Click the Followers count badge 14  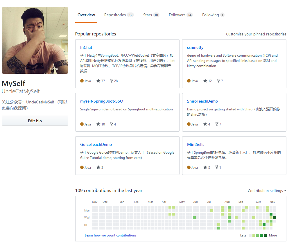[190, 15]
